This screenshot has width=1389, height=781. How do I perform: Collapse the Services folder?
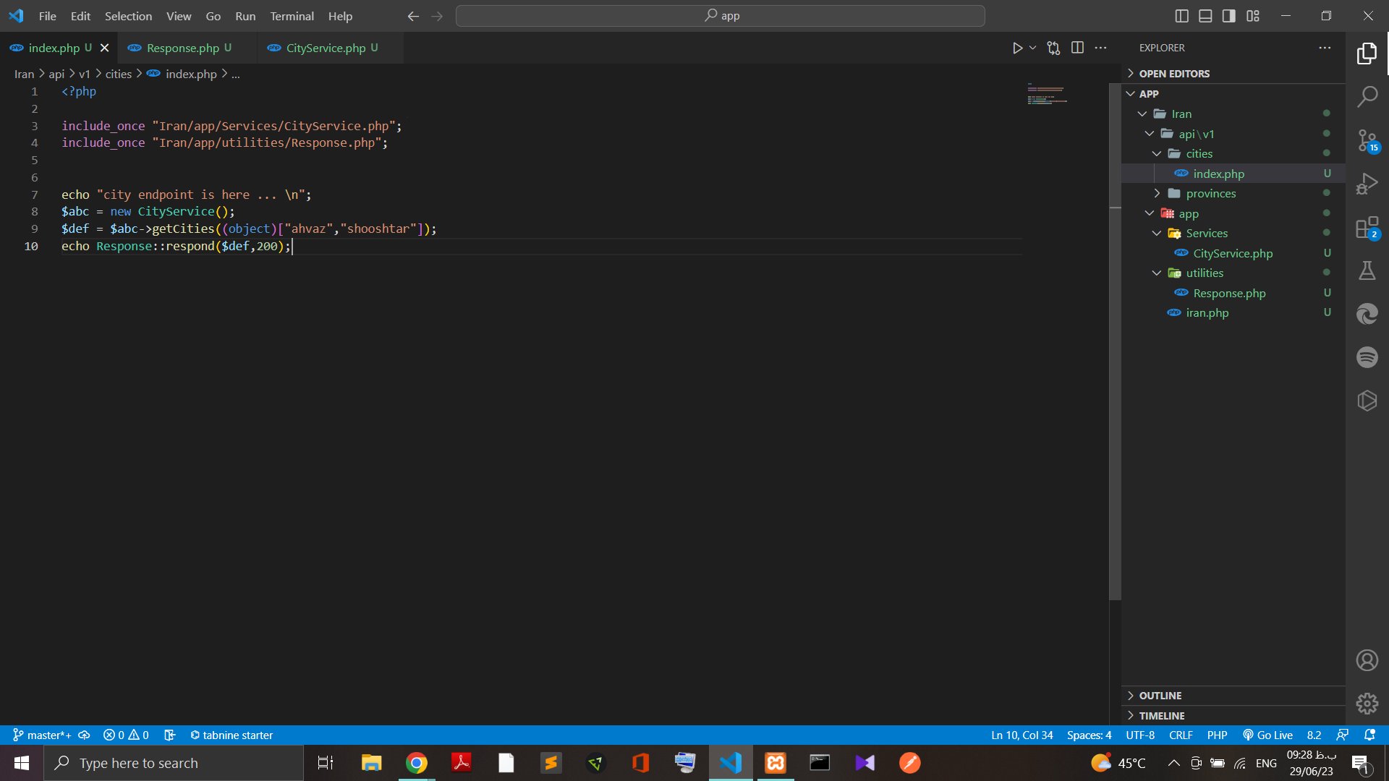click(1233, 233)
